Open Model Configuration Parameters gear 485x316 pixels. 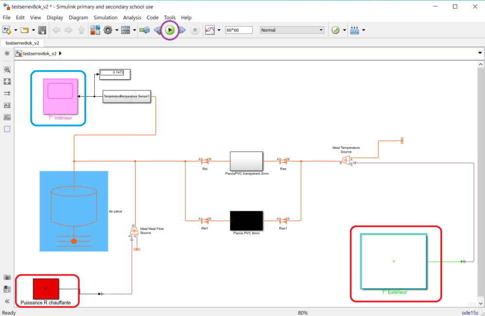coord(107,30)
